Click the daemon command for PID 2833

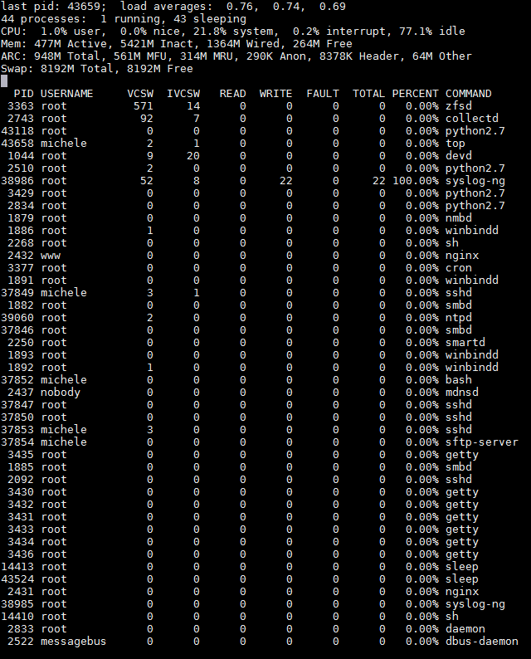tap(465, 629)
